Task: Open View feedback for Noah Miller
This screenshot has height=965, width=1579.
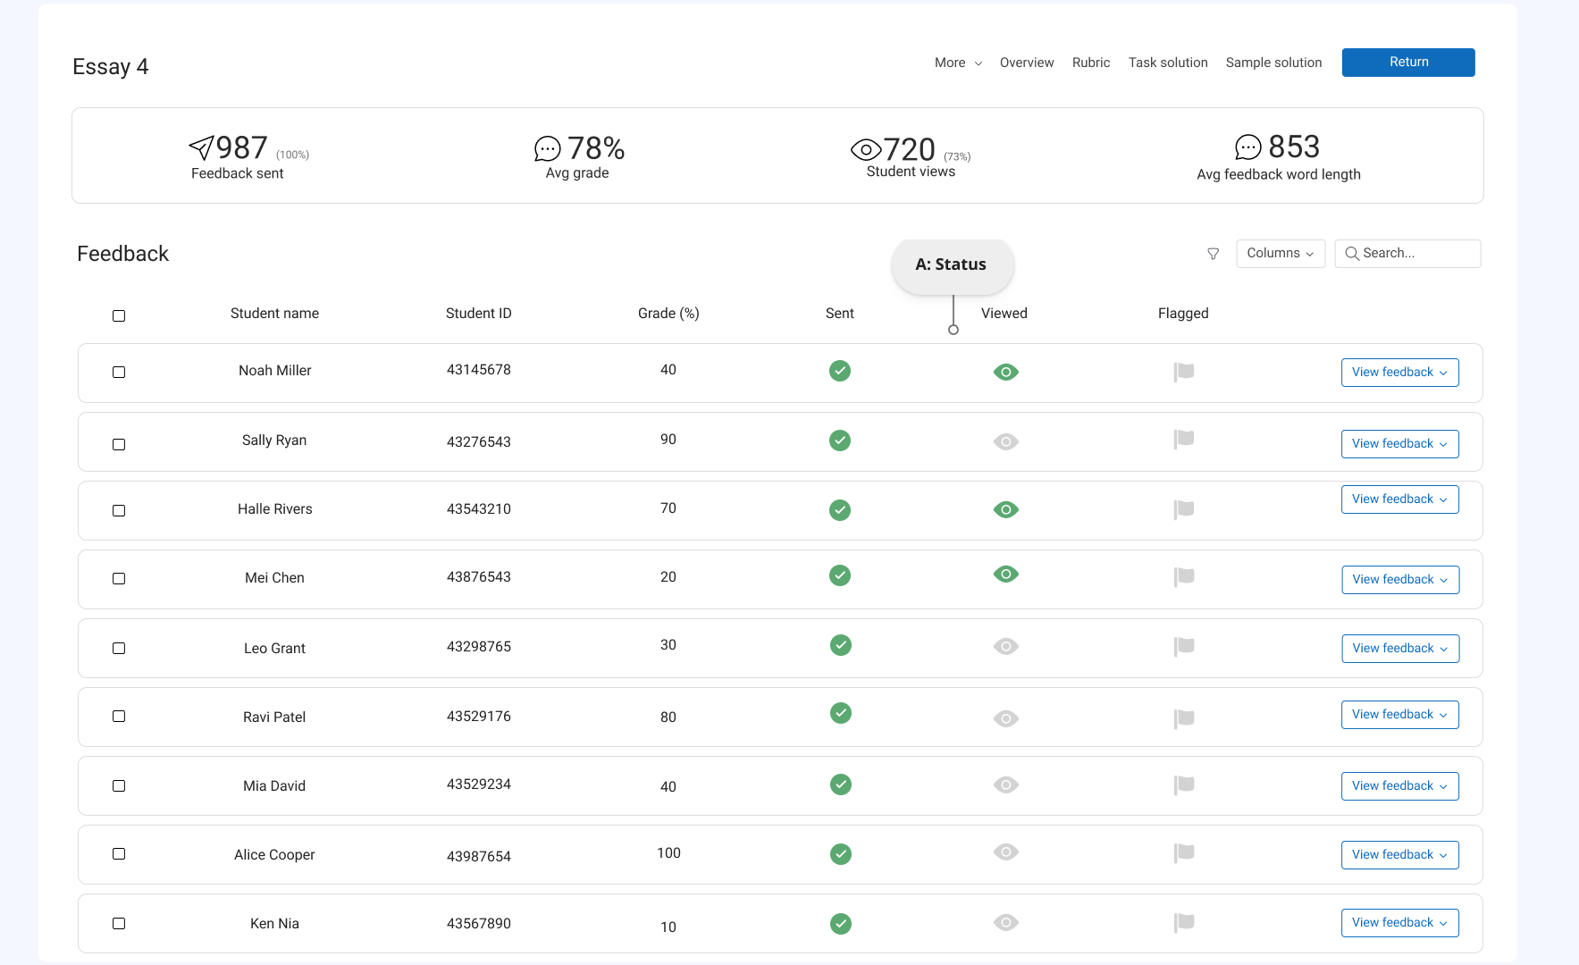Action: point(1399,373)
